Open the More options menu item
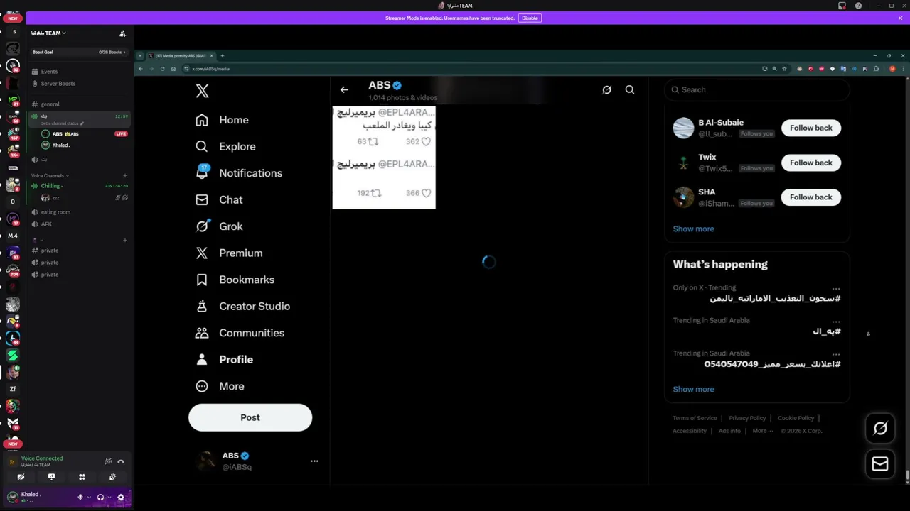The image size is (910, 511). [x=220, y=386]
